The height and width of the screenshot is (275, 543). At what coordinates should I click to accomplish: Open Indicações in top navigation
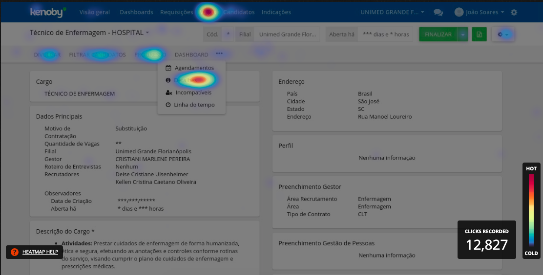coord(276,12)
